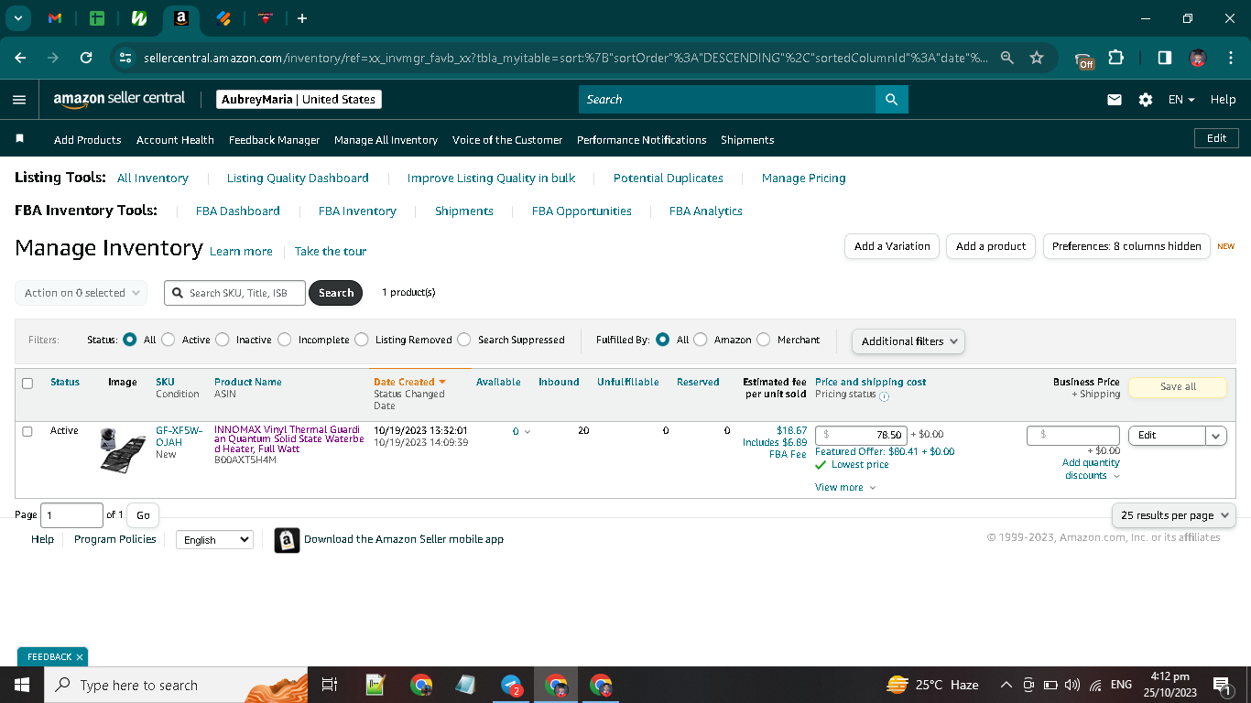
Task: Click the site info icon in address bar
Action: [125, 58]
